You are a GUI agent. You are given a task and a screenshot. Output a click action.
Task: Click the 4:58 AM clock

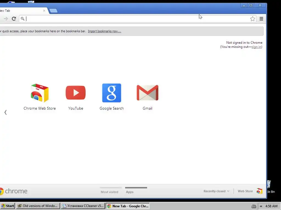coord(271,206)
